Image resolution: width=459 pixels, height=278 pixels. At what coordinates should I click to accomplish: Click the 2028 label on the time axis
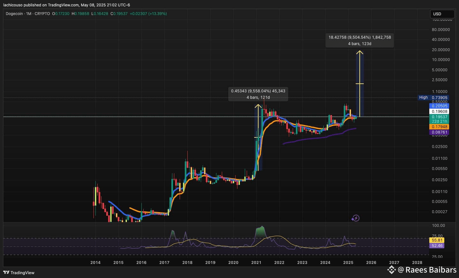417,263
